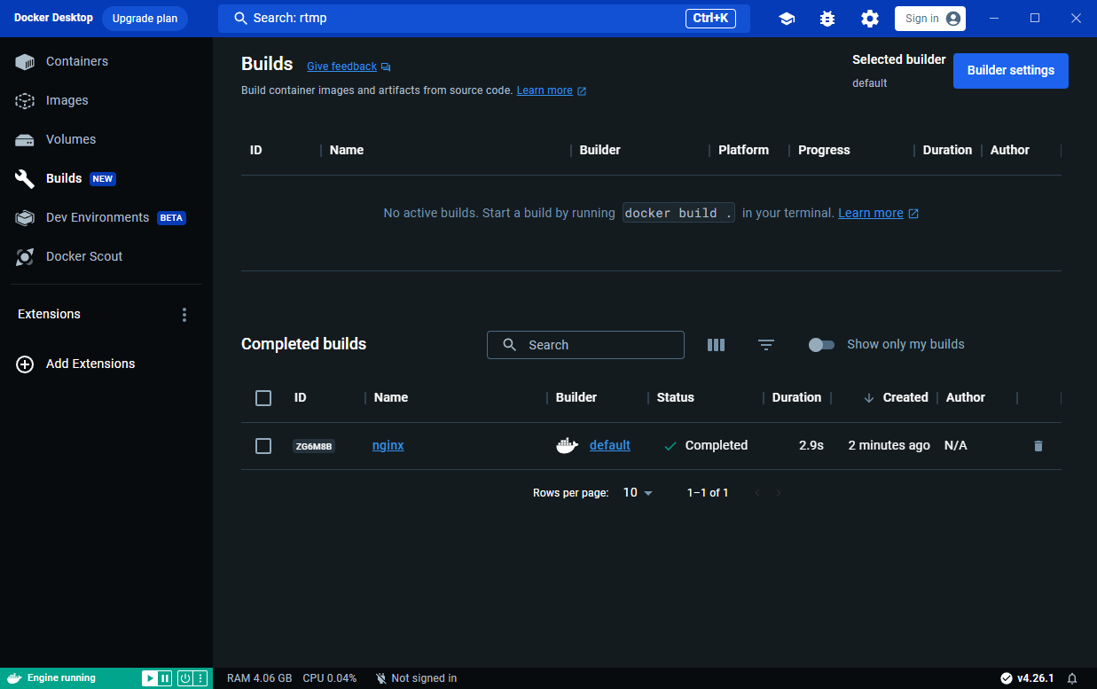This screenshot has width=1097, height=689.
Task: Click the Troubleshoot bug icon
Action: 827,19
